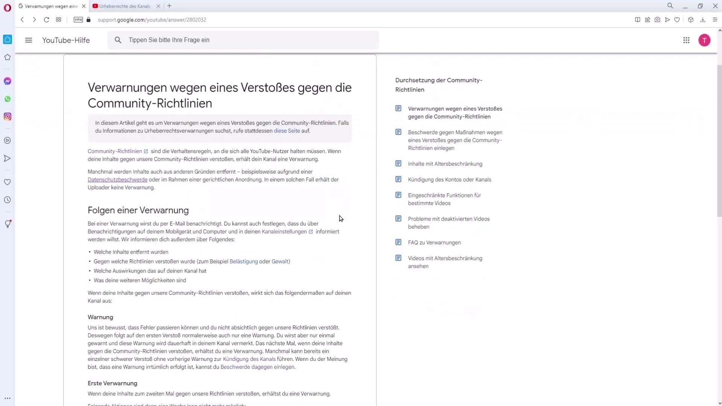Open the player icon in sidebar
The image size is (722, 406).
tap(8, 141)
